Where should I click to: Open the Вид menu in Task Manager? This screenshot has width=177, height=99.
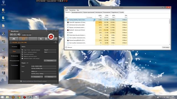[x=78, y=10]
